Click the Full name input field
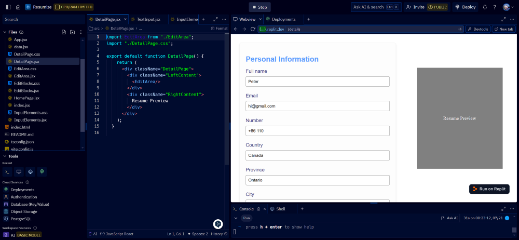The height and width of the screenshot is (240, 519). click(x=317, y=82)
